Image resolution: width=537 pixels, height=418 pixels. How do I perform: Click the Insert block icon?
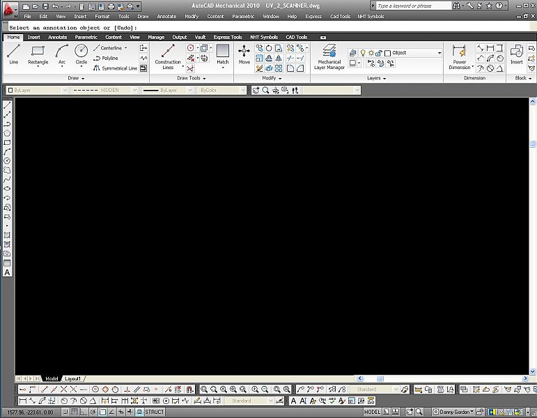pos(516,54)
